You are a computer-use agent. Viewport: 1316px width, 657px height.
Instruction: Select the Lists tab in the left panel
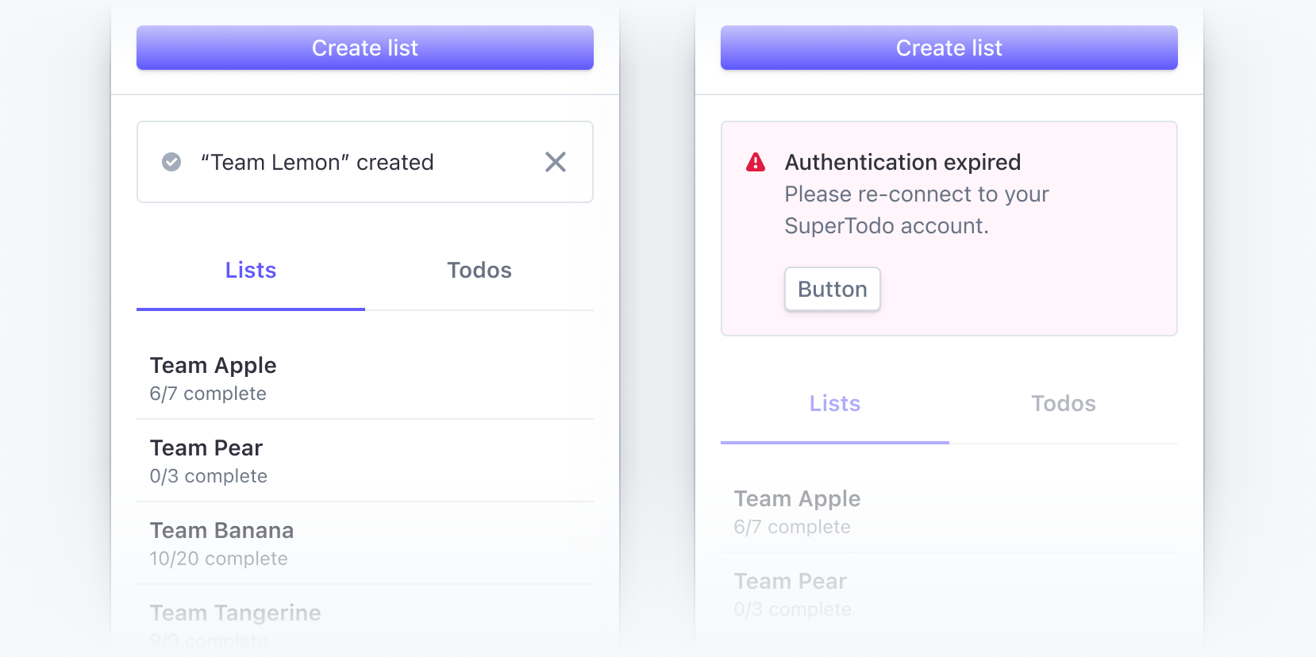coord(250,271)
